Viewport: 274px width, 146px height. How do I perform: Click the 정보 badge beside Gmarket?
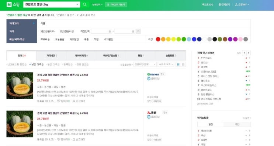tap(163, 74)
